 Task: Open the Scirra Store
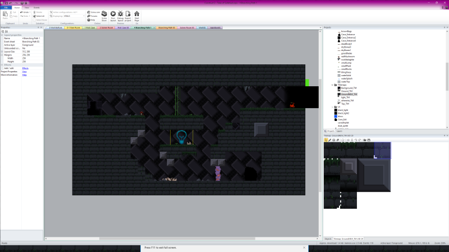[x=104, y=16]
